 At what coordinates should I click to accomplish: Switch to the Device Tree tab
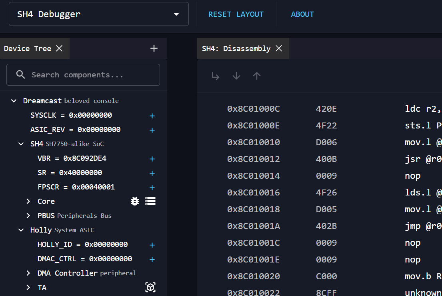(x=28, y=48)
